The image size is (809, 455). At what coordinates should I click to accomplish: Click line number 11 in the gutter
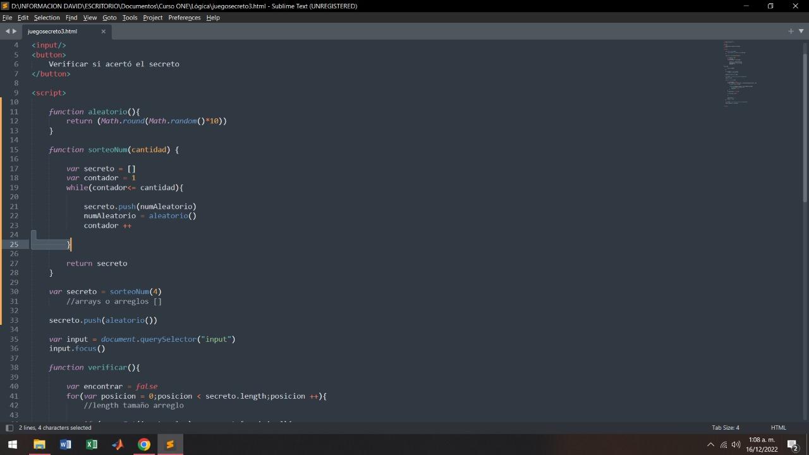(14, 112)
